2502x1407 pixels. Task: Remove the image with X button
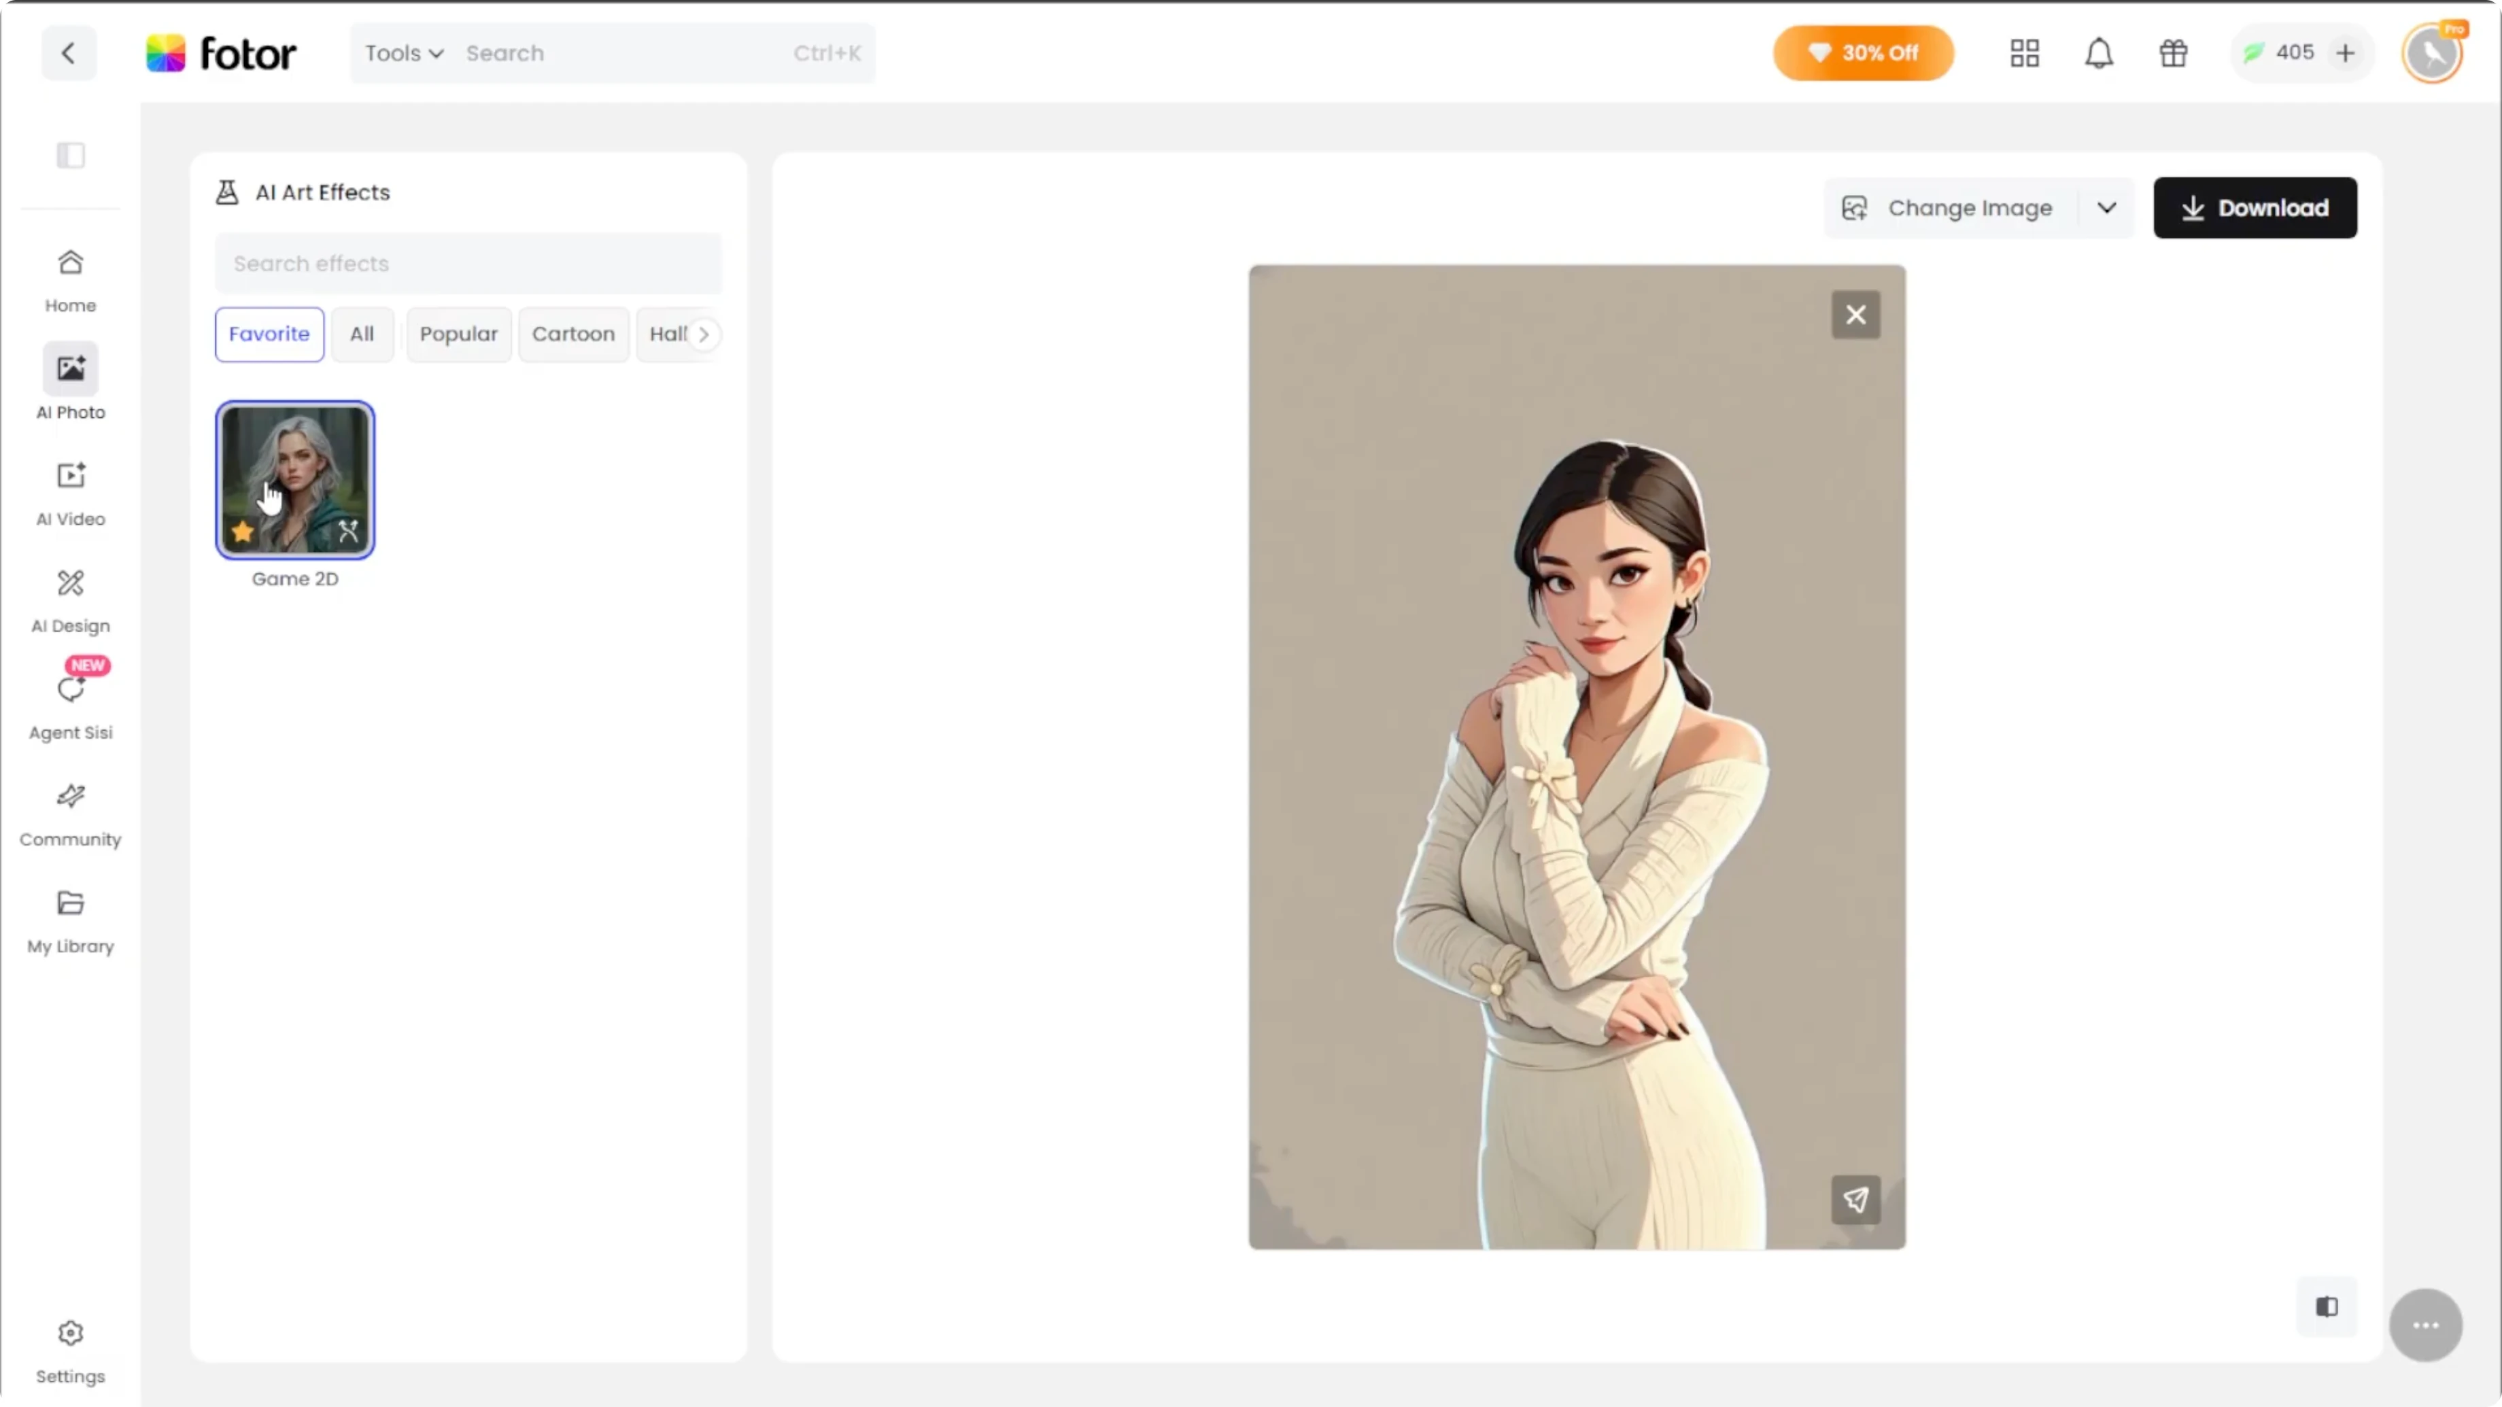pos(1855,315)
